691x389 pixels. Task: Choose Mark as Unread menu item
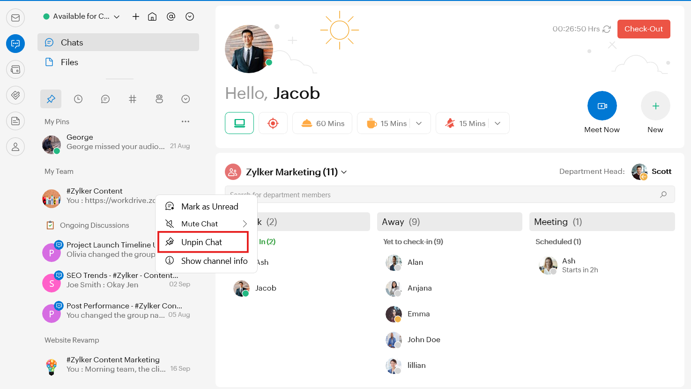click(209, 207)
